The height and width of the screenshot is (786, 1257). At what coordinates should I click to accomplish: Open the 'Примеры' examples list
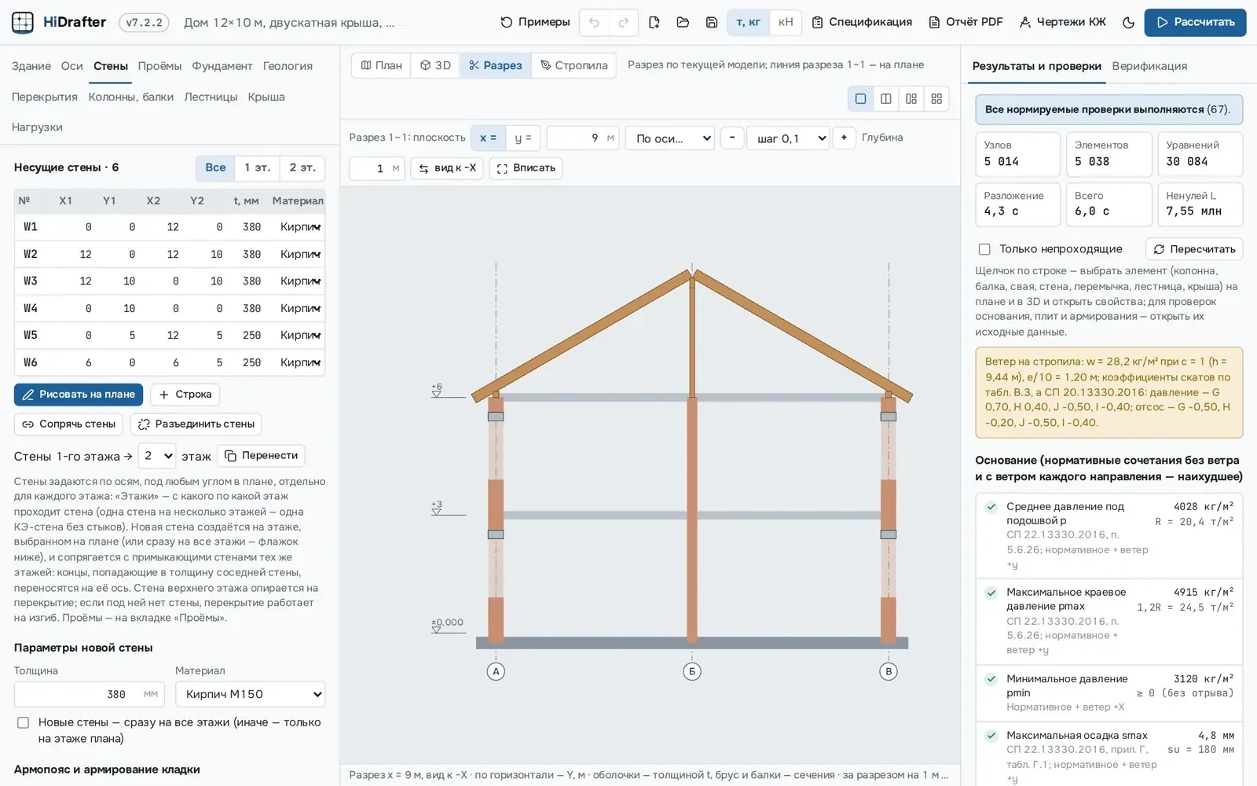(x=535, y=22)
